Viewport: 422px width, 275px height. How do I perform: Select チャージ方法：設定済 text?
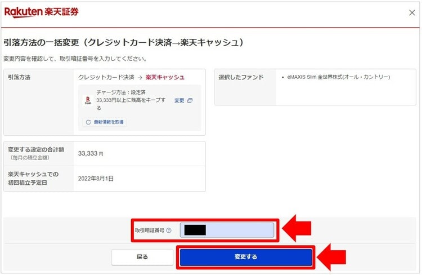coord(121,92)
